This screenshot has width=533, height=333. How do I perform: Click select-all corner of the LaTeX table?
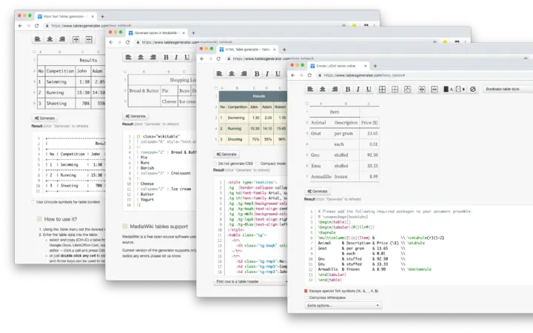coord(307,104)
